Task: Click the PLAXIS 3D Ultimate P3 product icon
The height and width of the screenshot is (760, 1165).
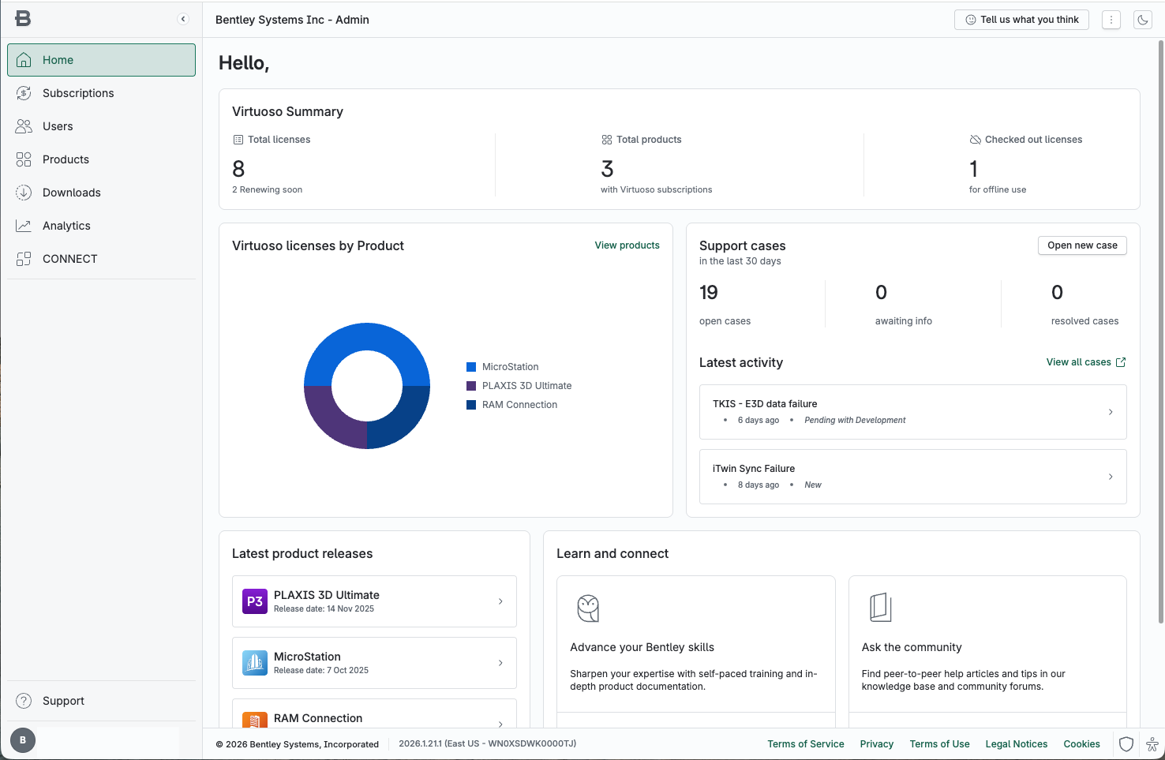Action: pos(255,601)
